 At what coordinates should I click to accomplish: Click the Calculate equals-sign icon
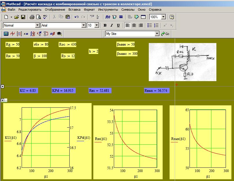(x=121, y=17)
